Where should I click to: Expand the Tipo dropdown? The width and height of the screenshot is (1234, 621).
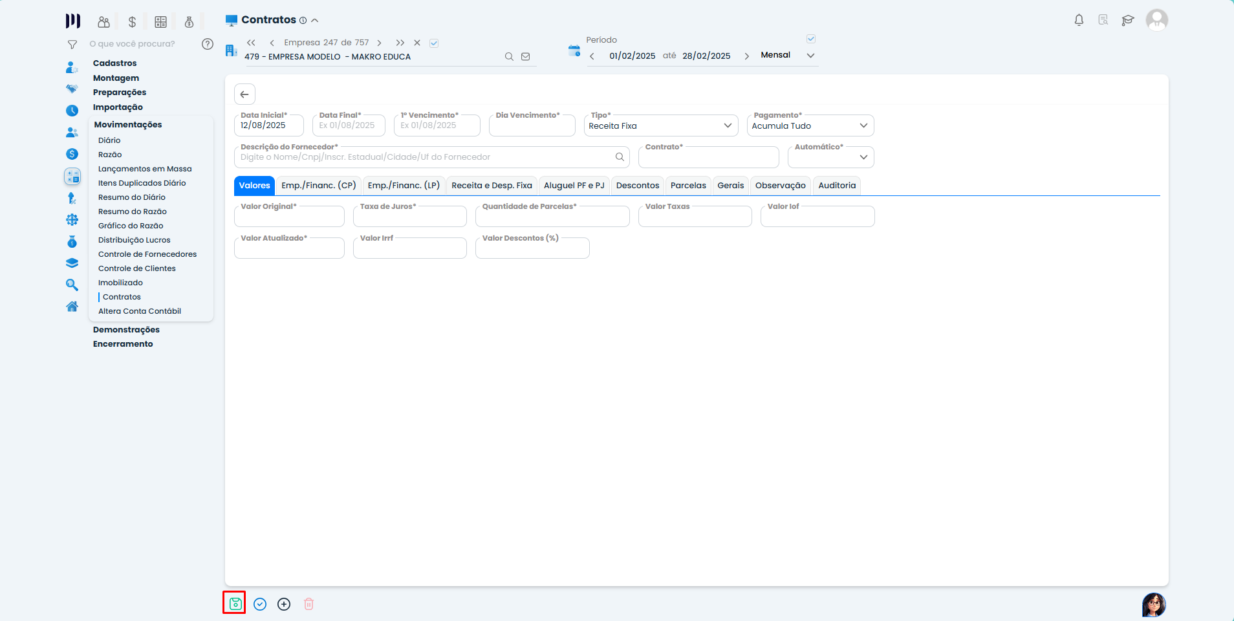(x=727, y=125)
